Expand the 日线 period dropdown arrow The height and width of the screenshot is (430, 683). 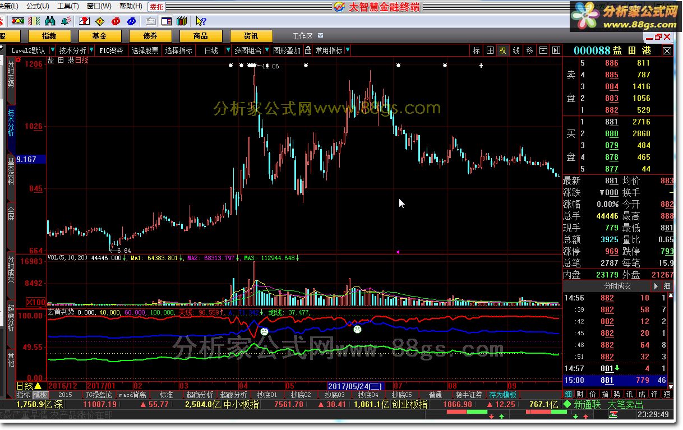click(x=228, y=50)
